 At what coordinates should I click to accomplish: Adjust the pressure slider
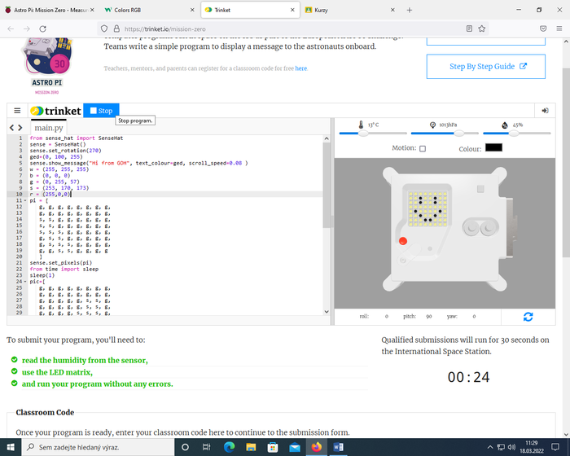coord(449,134)
